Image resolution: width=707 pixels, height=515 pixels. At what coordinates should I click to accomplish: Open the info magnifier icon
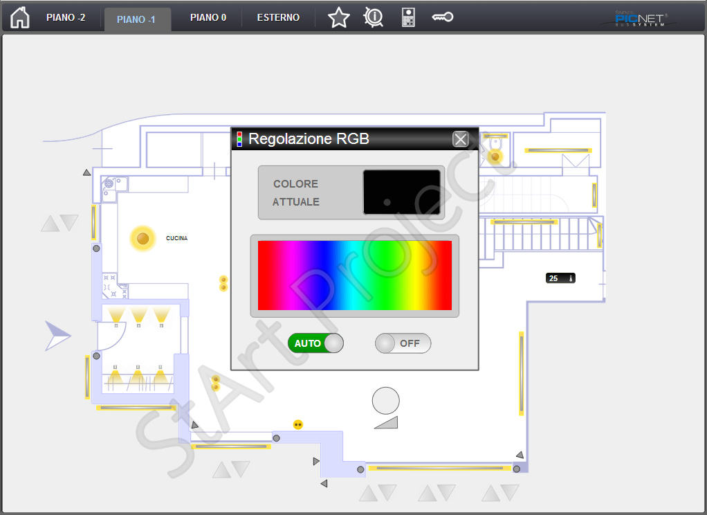(374, 17)
